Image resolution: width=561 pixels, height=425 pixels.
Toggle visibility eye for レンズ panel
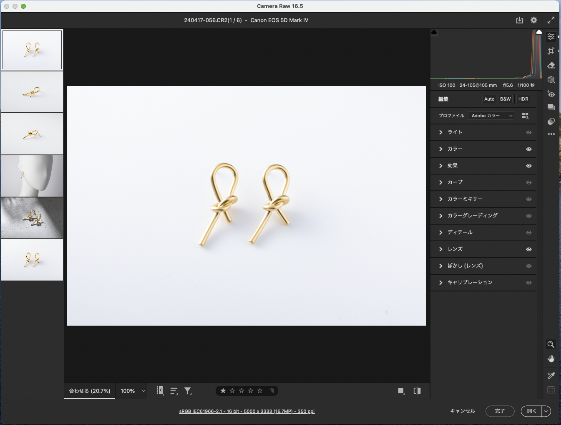(x=528, y=249)
